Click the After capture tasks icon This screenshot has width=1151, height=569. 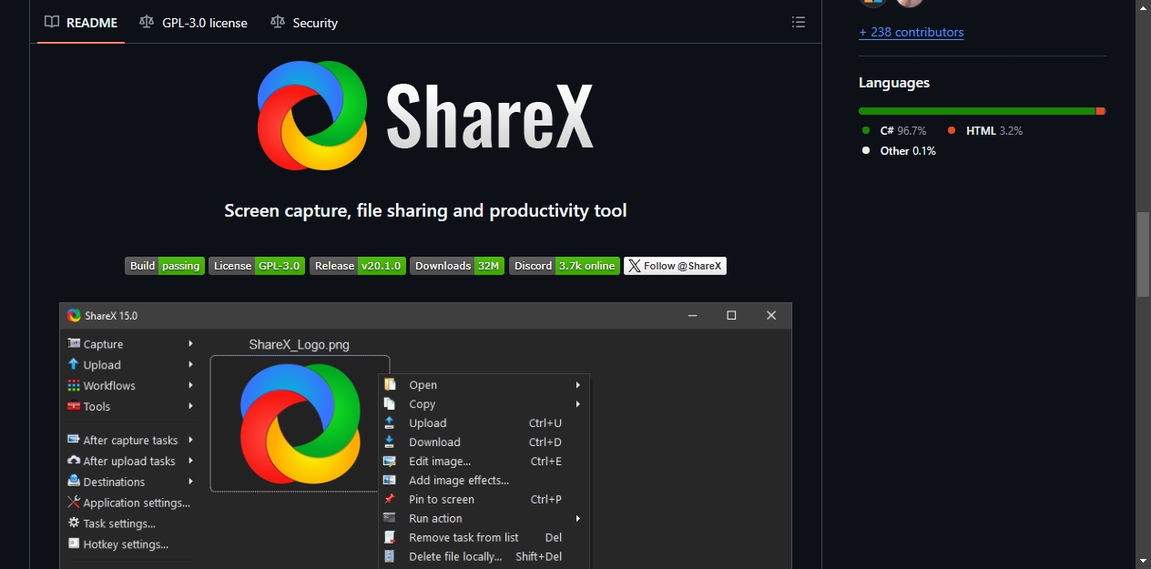pyautogui.click(x=74, y=440)
